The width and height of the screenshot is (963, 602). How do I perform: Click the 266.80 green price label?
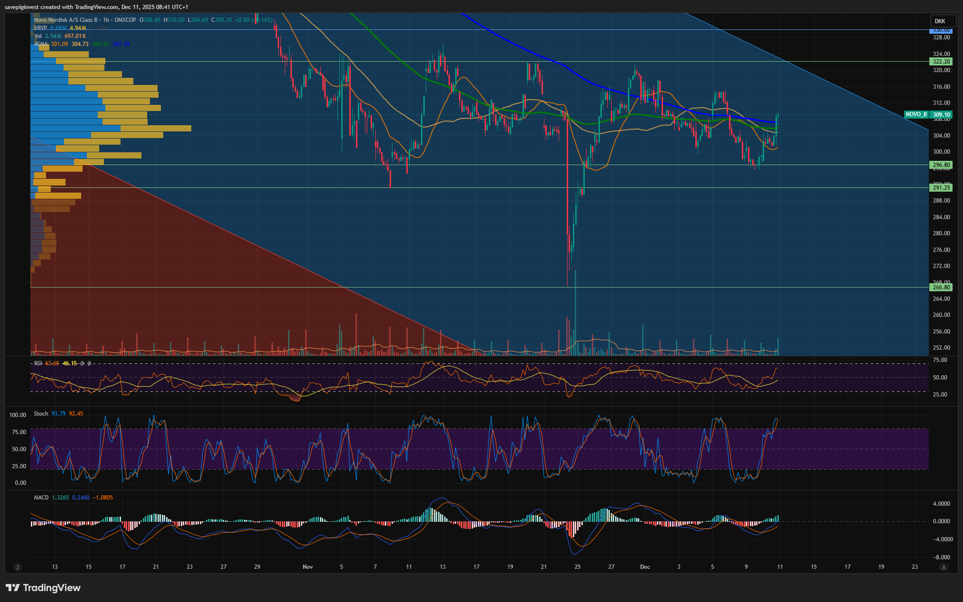click(941, 287)
